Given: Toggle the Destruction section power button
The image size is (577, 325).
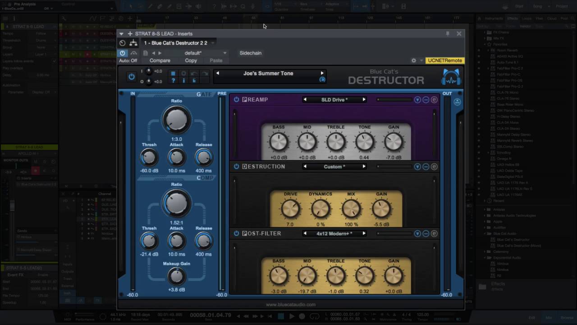Looking at the screenshot, I should point(236,167).
